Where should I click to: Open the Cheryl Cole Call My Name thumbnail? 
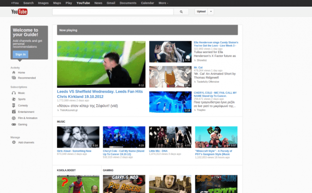click(x=124, y=137)
